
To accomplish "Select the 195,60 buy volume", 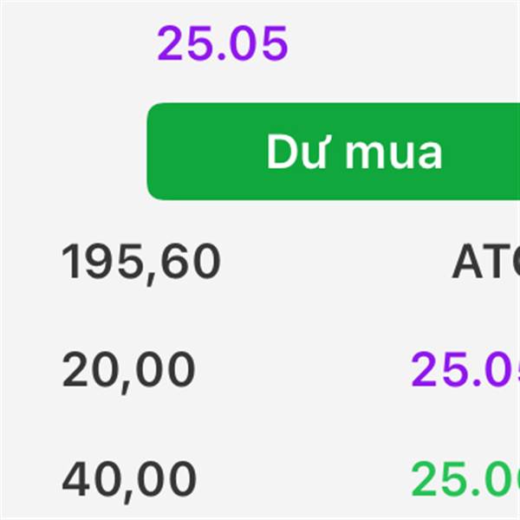I will point(140,263).
